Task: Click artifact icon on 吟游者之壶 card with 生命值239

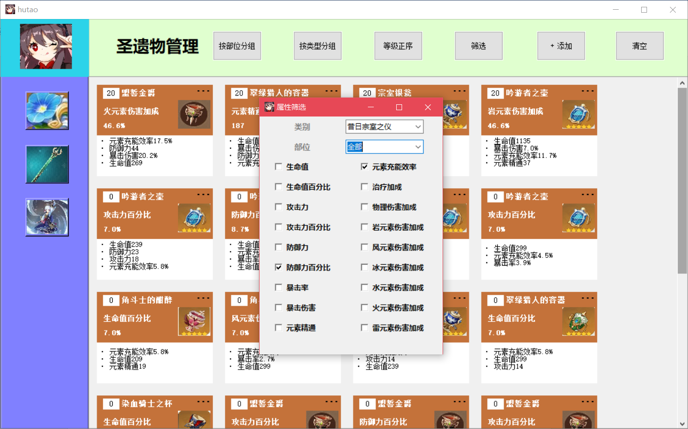Action: 194,217
